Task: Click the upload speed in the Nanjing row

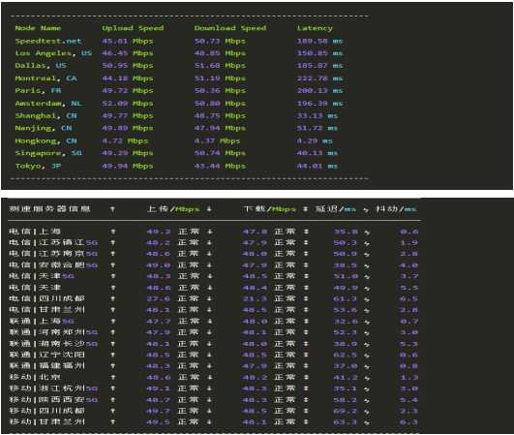Action: pyautogui.click(x=128, y=128)
